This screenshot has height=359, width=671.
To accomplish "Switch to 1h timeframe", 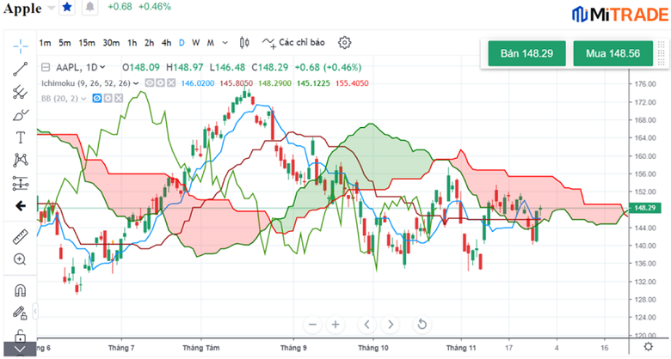I will (x=132, y=43).
